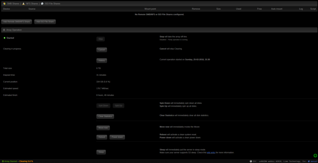318x163 pixels.
Task: Click the snowflake icon next to Array Operation
Action: pos(4,30)
